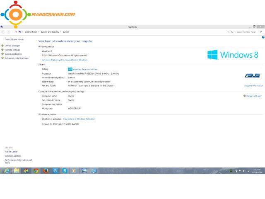Click Get more features with new edition
Screen dimensions: 265x199
click(x=65, y=60)
